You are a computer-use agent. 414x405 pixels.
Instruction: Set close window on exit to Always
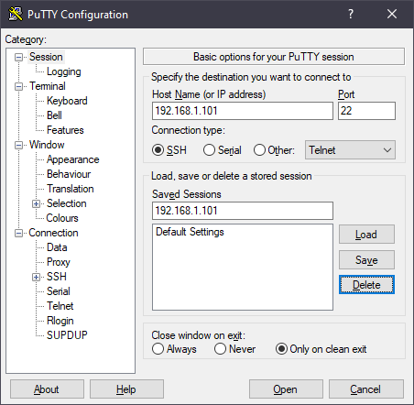click(x=158, y=349)
